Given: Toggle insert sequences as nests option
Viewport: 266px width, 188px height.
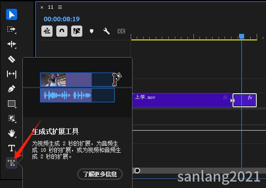Looking at the screenshot, I should pos(47,31).
